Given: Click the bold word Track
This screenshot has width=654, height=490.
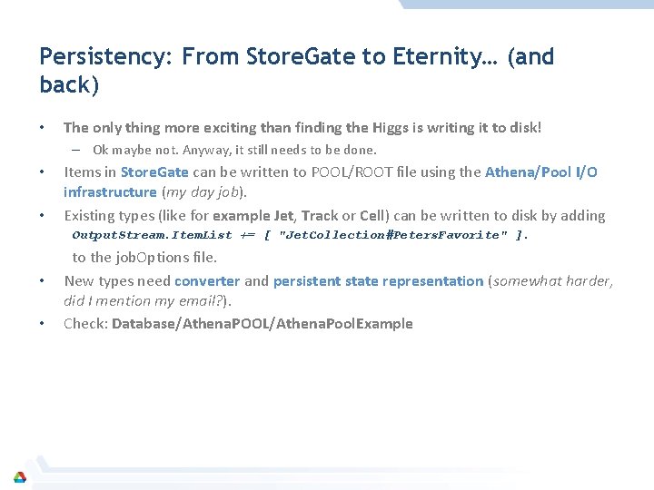Looking at the screenshot, I should (x=320, y=216).
